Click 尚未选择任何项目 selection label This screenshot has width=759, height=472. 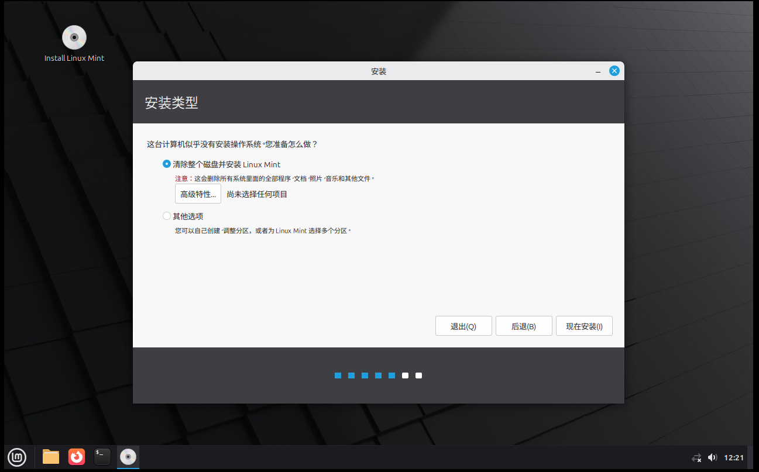coord(257,193)
